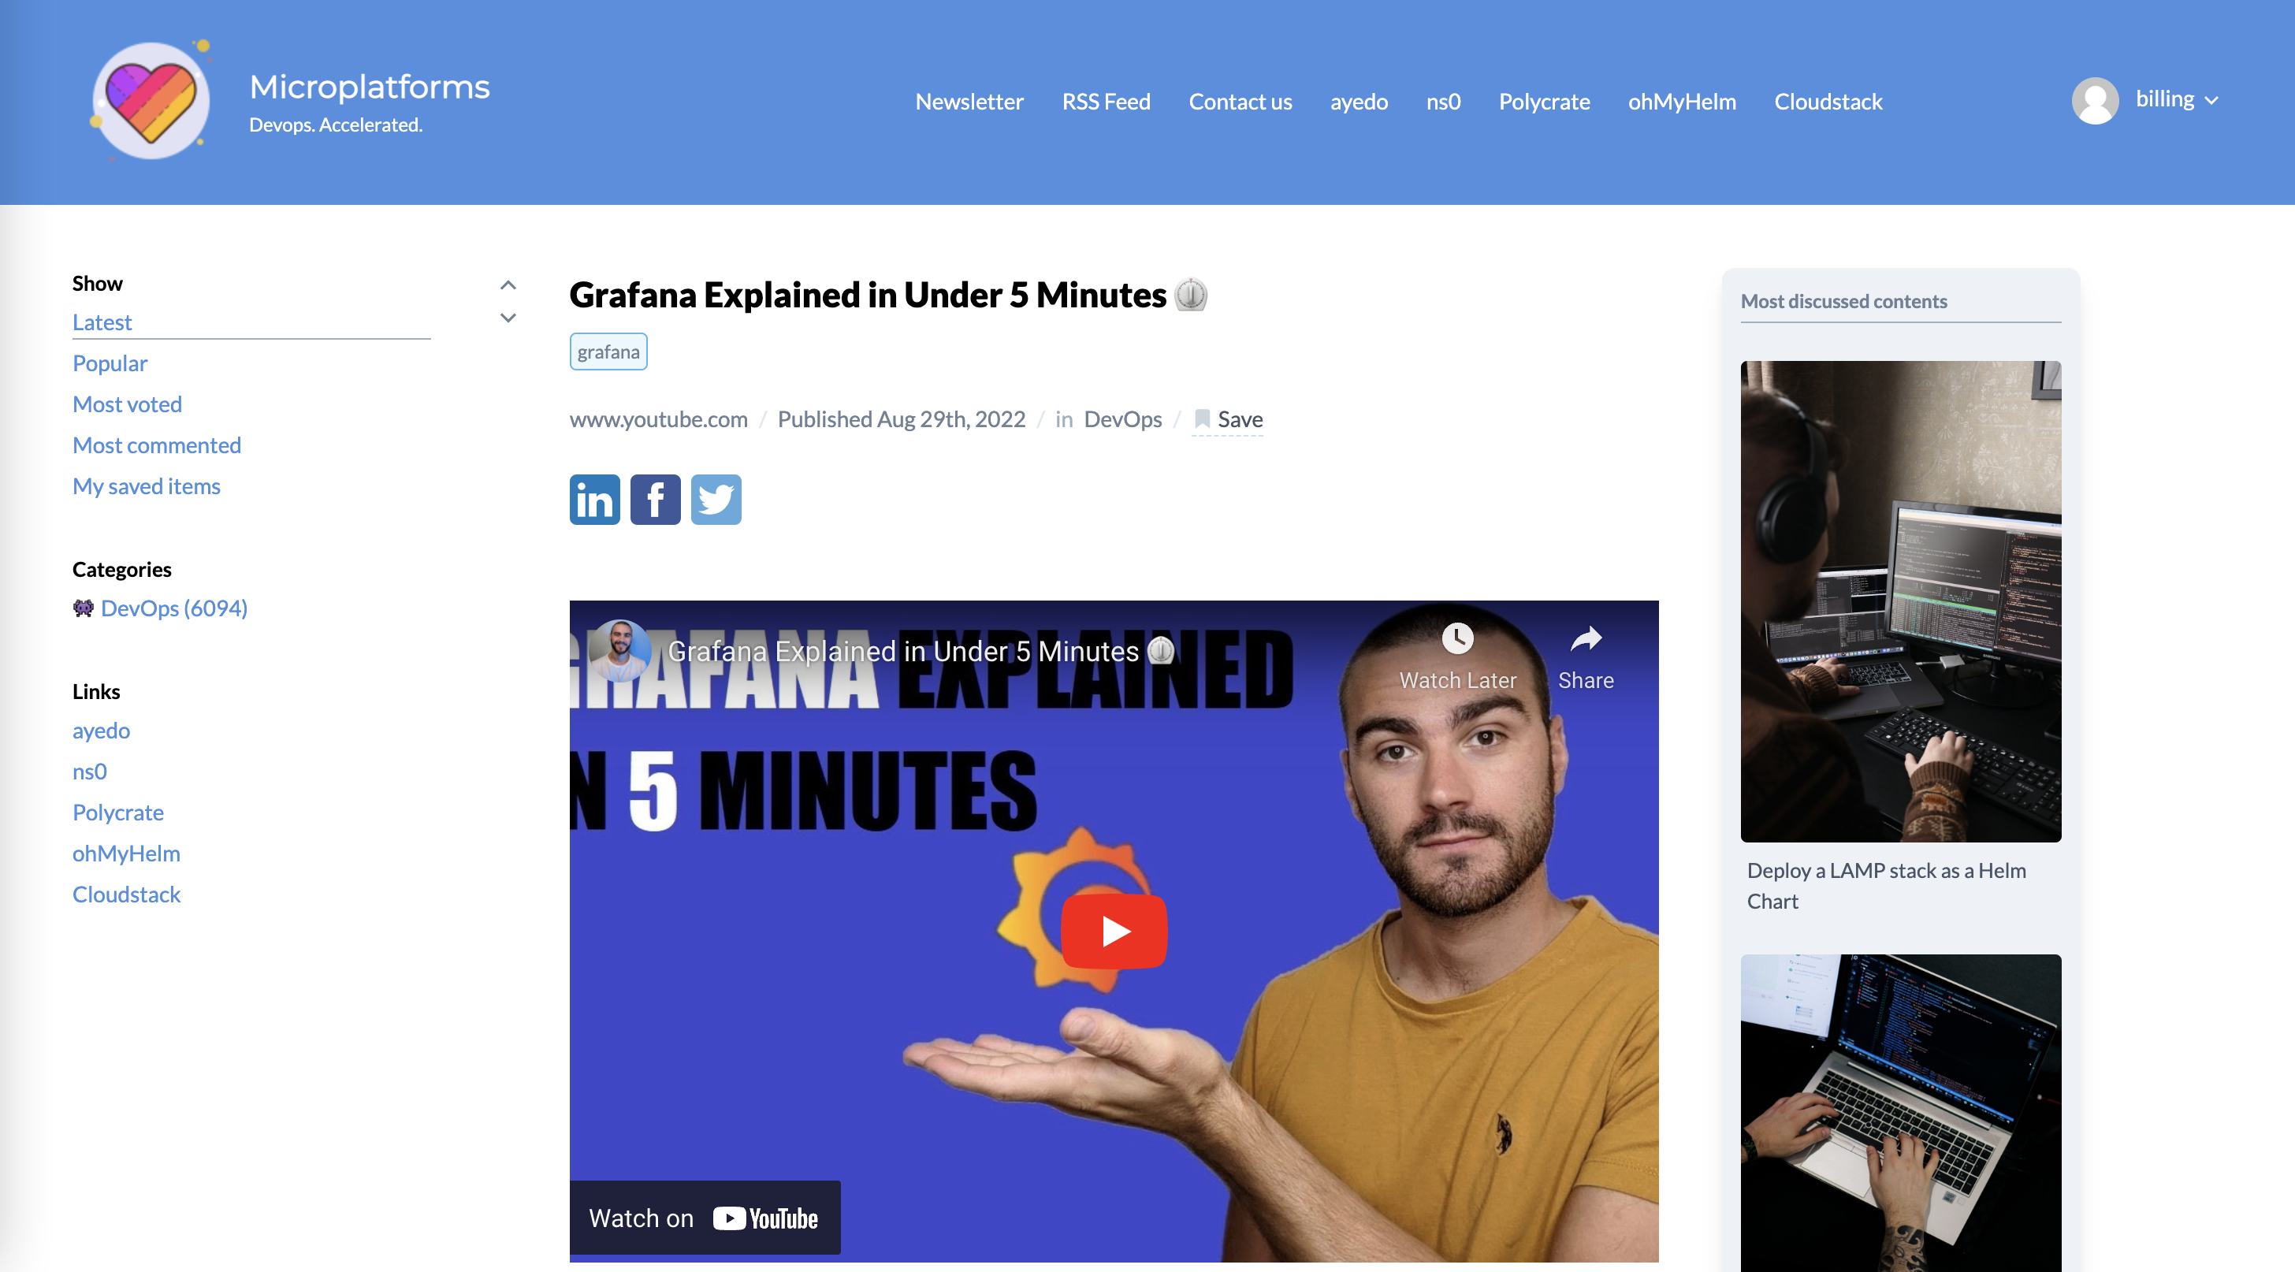Screen dimensions: 2295x1272
Task: Click Published Aug 29th, 2022 text
Action: tap(901, 419)
